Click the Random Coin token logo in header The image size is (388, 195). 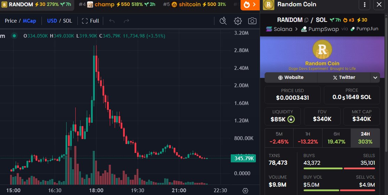pos(268,5)
